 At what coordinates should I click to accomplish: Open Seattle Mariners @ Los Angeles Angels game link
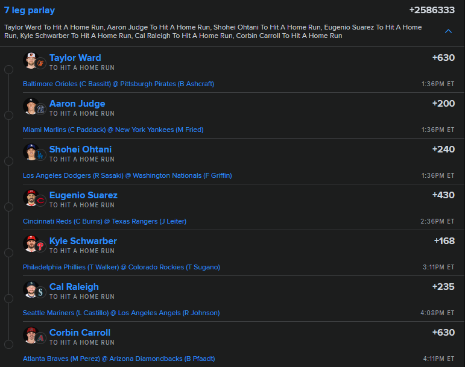pos(121,313)
